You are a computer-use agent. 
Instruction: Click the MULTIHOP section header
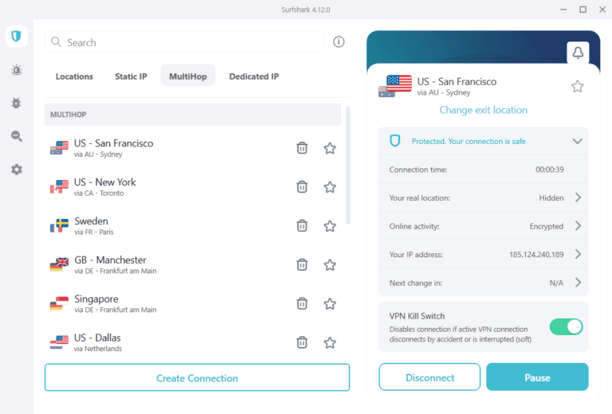click(x=193, y=114)
